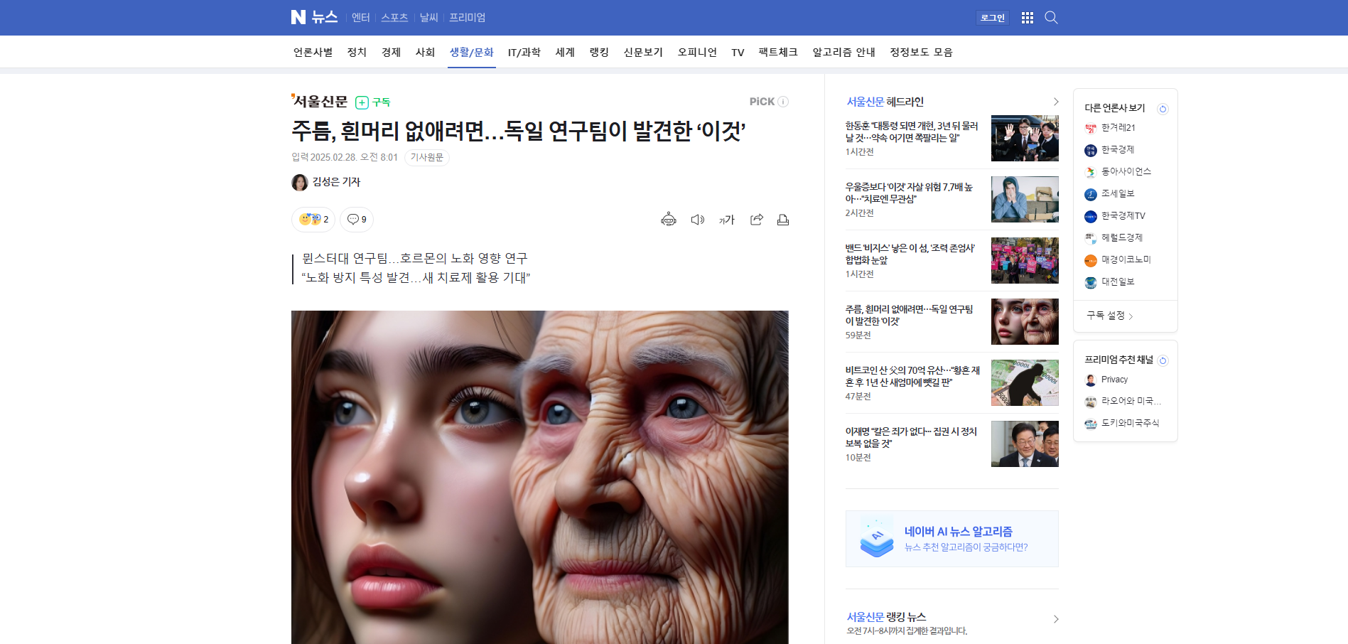Image resolution: width=1348 pixels, height=644 pixels.
Task: Toggle subscription to 서울신문 with 구독
Action: (373, 102)
